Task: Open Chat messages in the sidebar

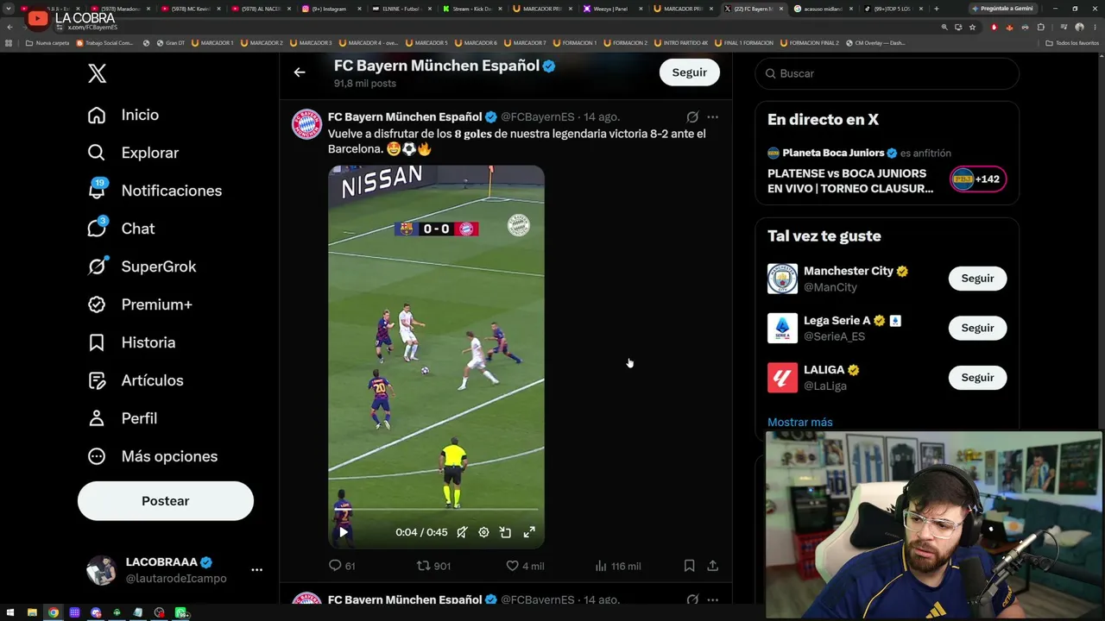Action: (x=121, y=229)
